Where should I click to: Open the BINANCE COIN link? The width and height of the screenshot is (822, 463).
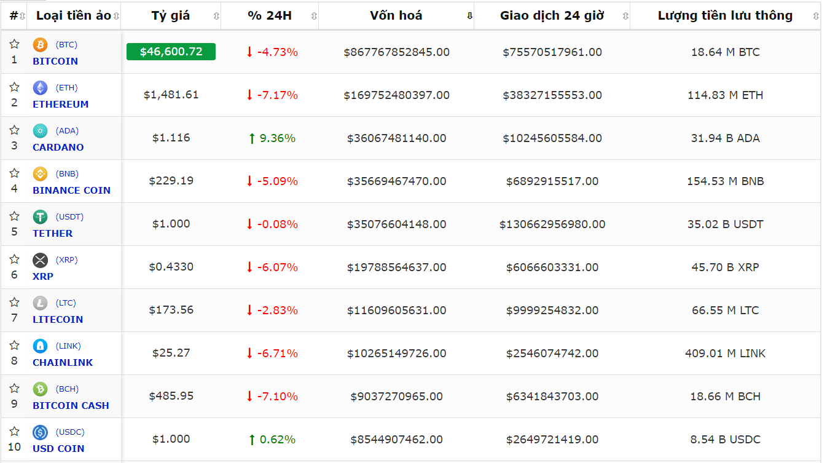[72, 191]
